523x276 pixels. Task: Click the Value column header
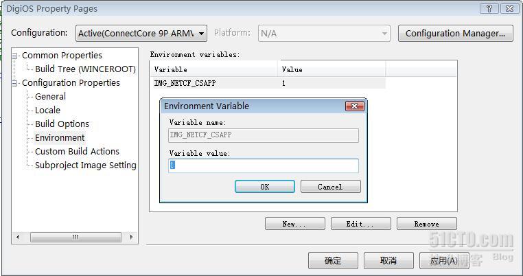click(332, 69)
